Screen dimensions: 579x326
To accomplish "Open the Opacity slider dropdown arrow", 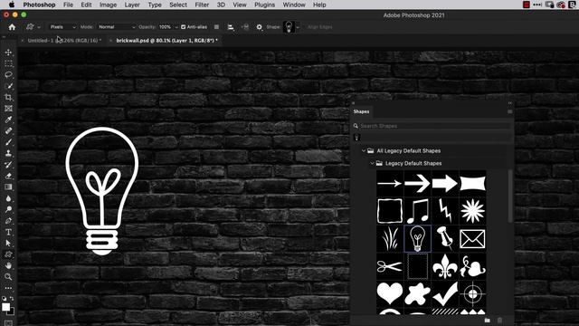I will tap(176, 27).
